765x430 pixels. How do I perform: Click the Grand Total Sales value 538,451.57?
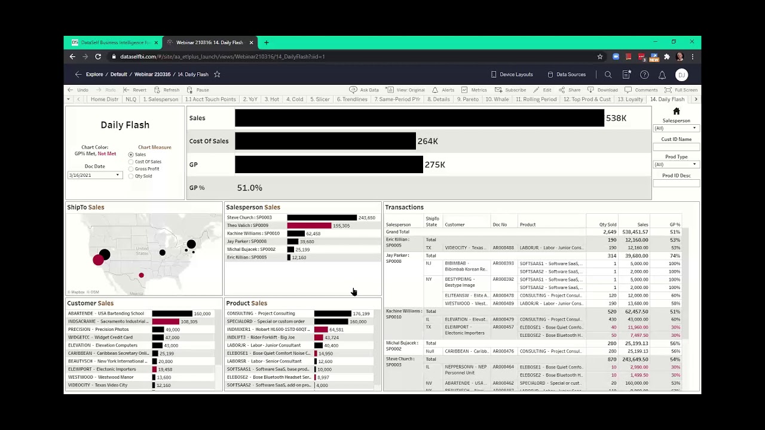635,232
